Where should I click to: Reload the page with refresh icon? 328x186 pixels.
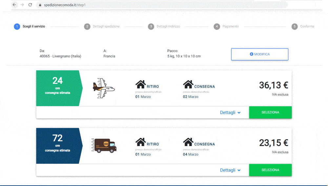point(30,5)
